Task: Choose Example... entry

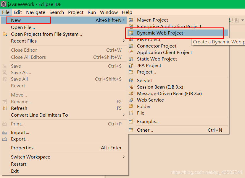Action: pos(178,121)
